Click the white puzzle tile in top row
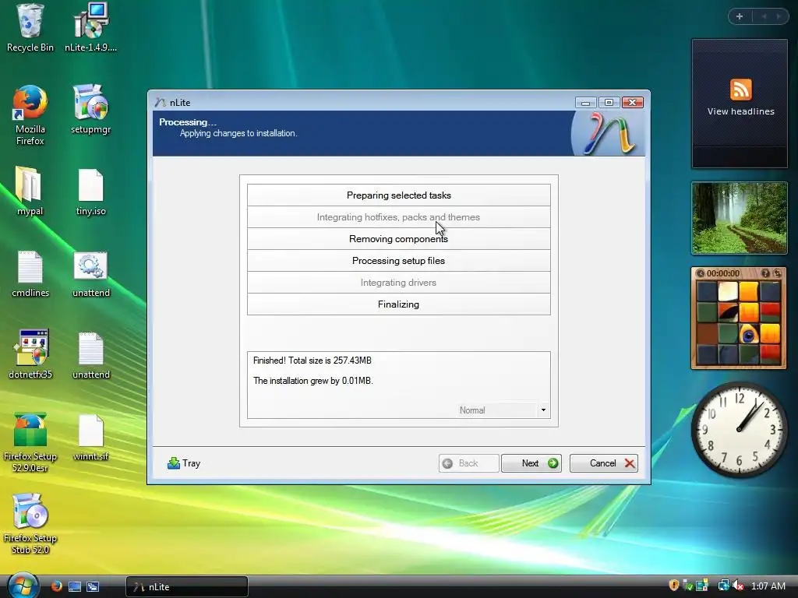The image size is (798, 598). click(728, 292)
